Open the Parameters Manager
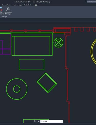 click(8, 11)
